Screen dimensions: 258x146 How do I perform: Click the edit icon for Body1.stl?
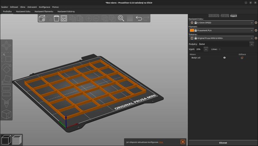(x=242, y=58)
